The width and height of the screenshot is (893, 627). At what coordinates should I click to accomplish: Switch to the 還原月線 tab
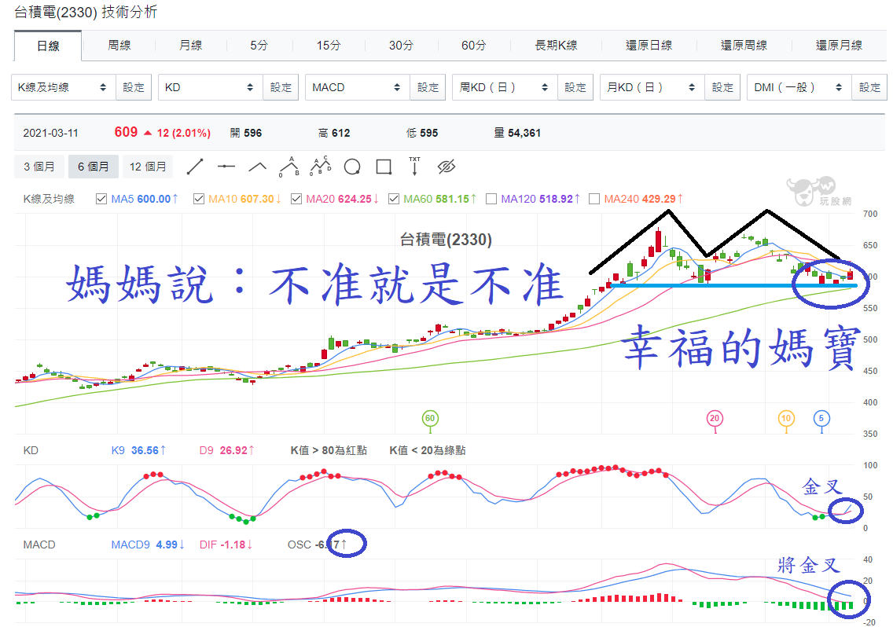pyautogui.click(x=839, y=45)
